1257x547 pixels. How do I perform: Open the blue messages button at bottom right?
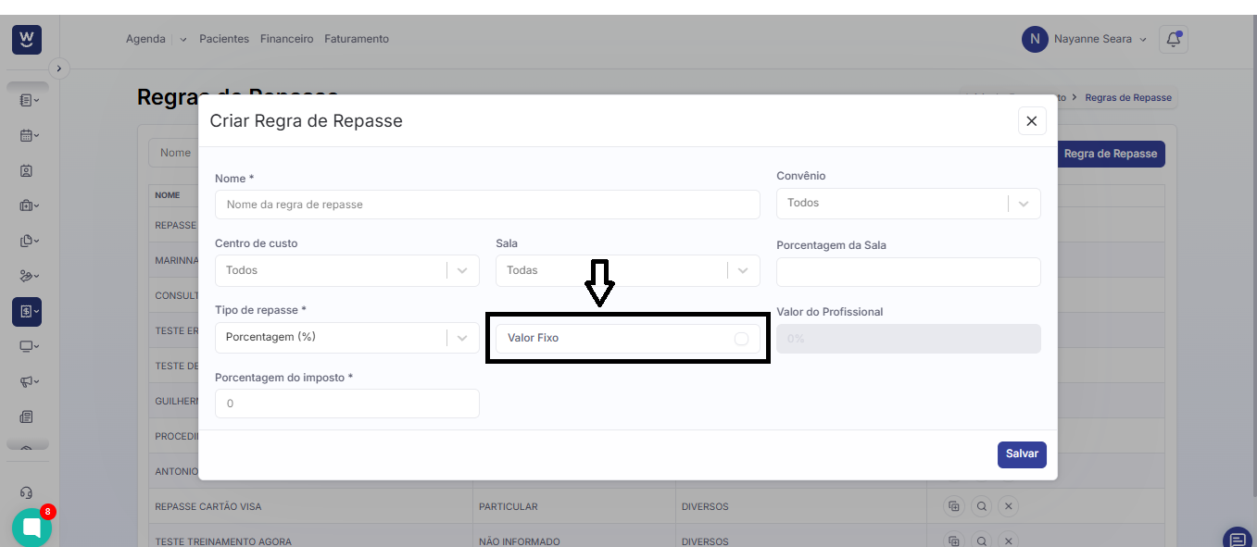tap(1238, 539)
